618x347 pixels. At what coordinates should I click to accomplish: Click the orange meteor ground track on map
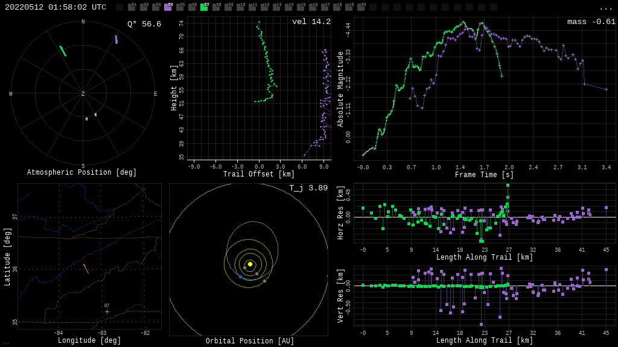(86, 269)
